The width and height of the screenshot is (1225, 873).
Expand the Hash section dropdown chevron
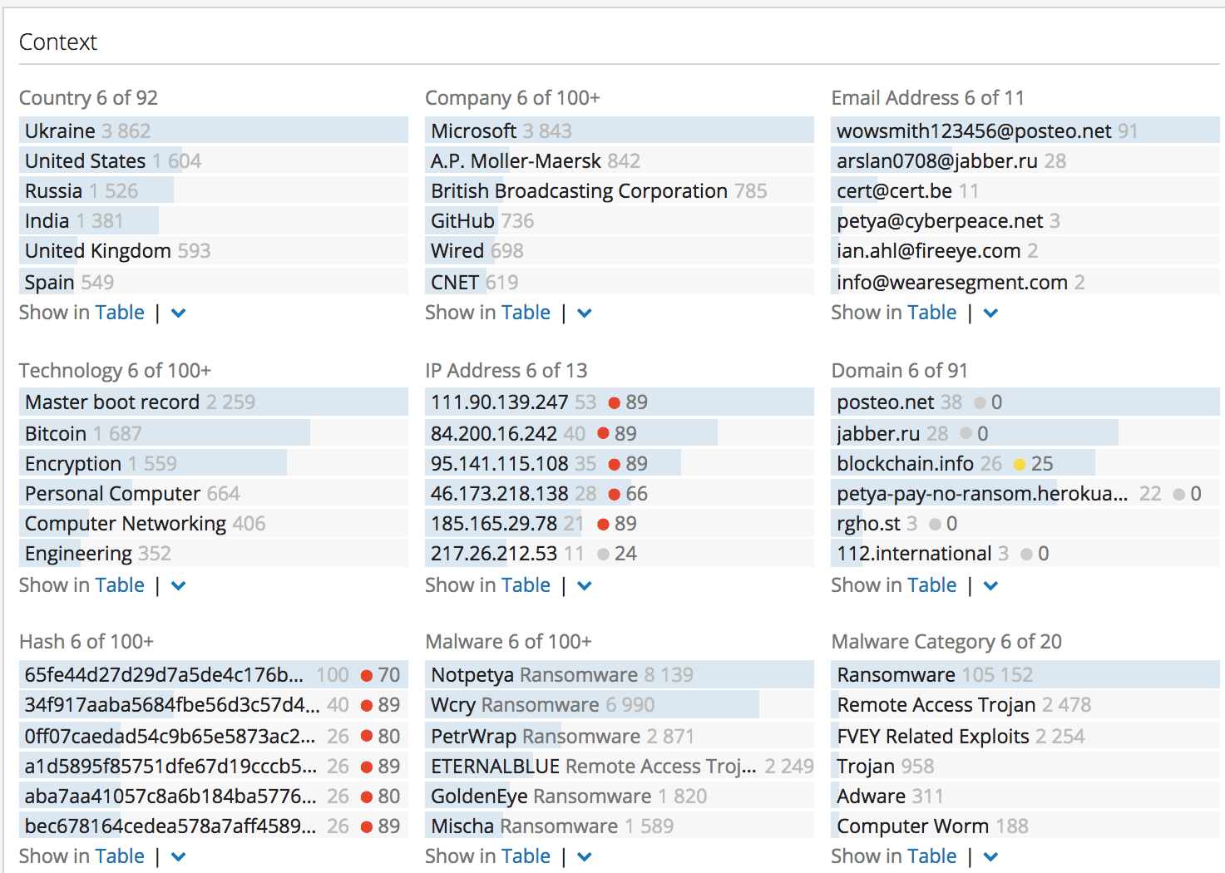(178, 857)
